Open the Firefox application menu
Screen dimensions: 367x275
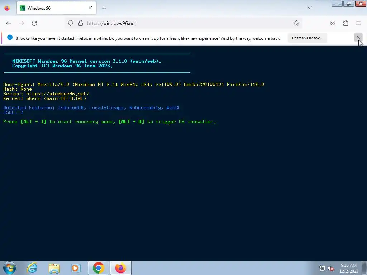pos(358,23)
